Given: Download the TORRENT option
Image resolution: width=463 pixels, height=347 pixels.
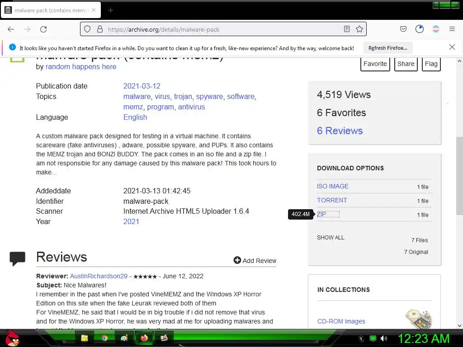Looking at the screenshot, I should click(332, 200).
